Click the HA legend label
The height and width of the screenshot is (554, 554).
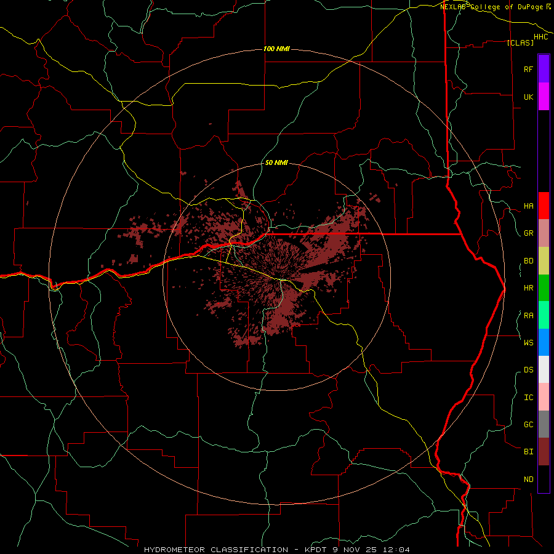[x=528, y=206]
